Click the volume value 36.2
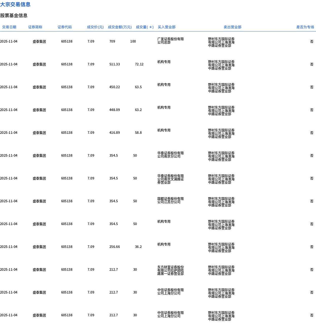This screenshot has width=316, height=328. 138,247
